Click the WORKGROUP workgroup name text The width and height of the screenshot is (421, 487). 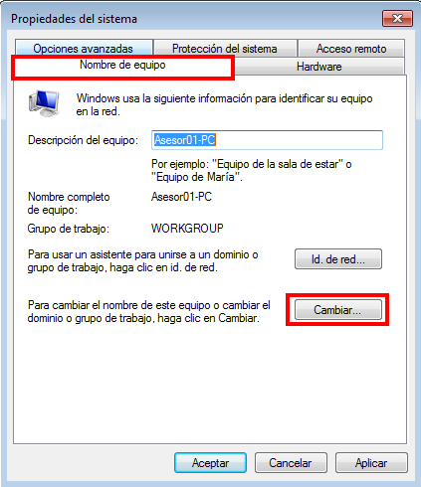coord(187,229)
